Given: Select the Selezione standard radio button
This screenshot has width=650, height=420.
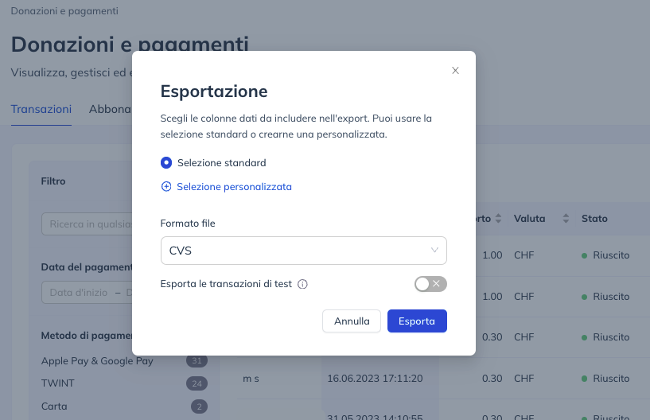Looking at the screenshot, I should coord(166,162).
